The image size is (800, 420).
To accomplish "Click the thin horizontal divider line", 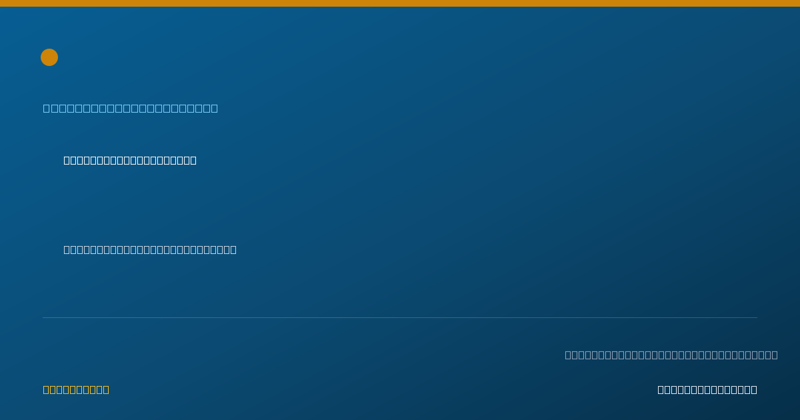I will tap(400, 317).
